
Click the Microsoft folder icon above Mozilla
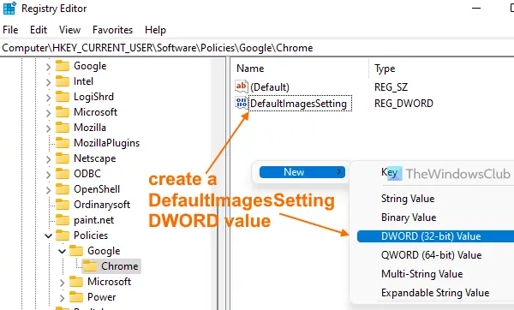pos(63,112)
